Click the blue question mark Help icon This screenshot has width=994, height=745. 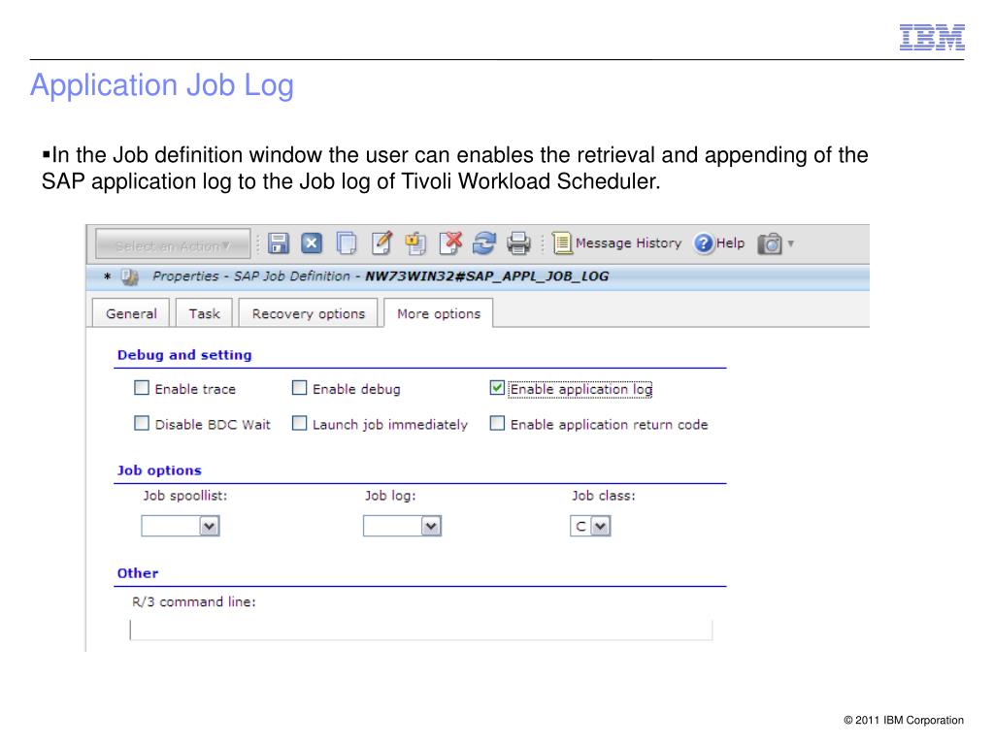pyautogui.click(x=703, y=243)
